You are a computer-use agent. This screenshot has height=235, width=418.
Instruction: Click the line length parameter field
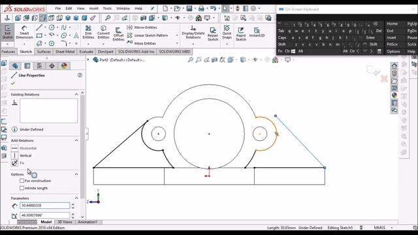click(44, 206)
